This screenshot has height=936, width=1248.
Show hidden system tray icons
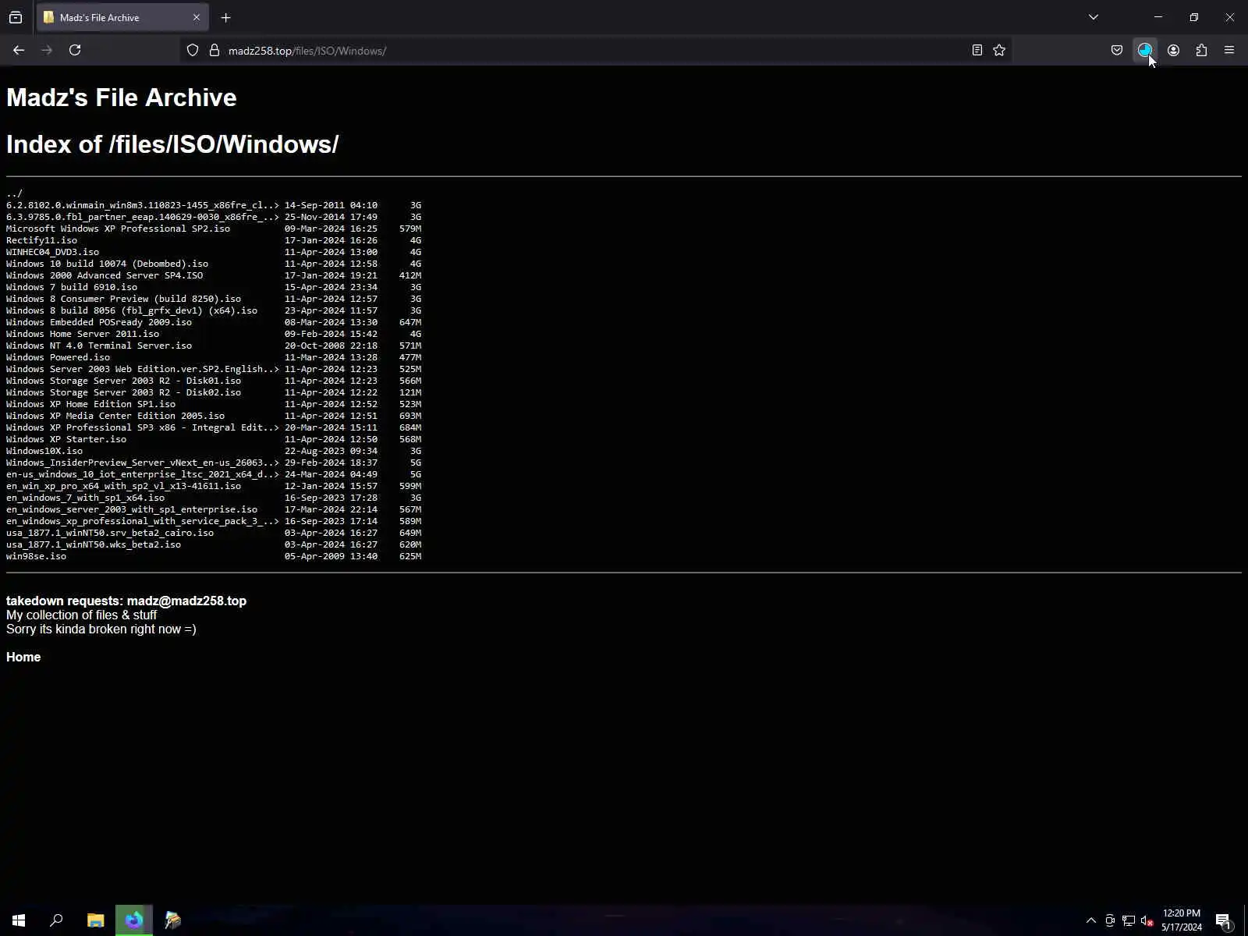[x=1091, y=921]
